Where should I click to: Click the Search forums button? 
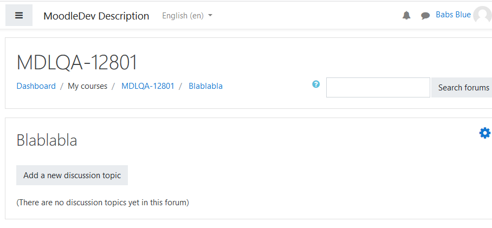tap(462, 88)
